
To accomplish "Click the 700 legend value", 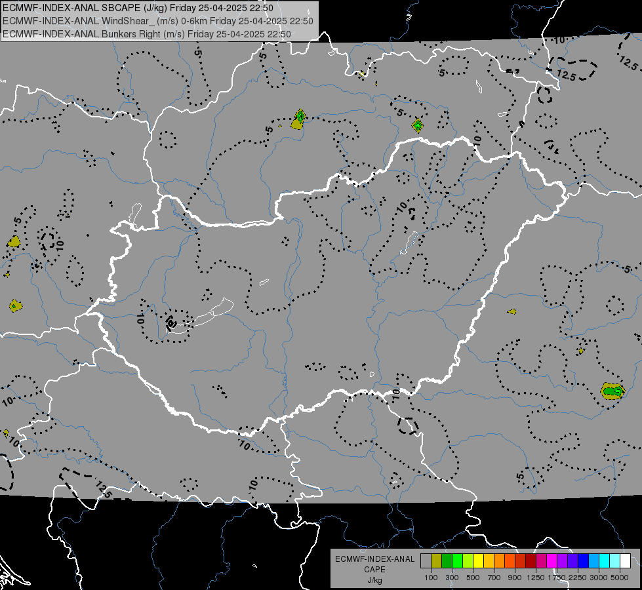I will (494, 578).
